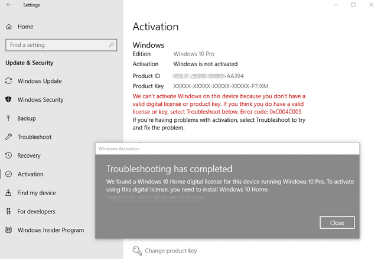Image resolution: width=378 pixels, height=259 pixels.
Task: Click the Windows Security shield icon
Action: [x=8, y=99]
